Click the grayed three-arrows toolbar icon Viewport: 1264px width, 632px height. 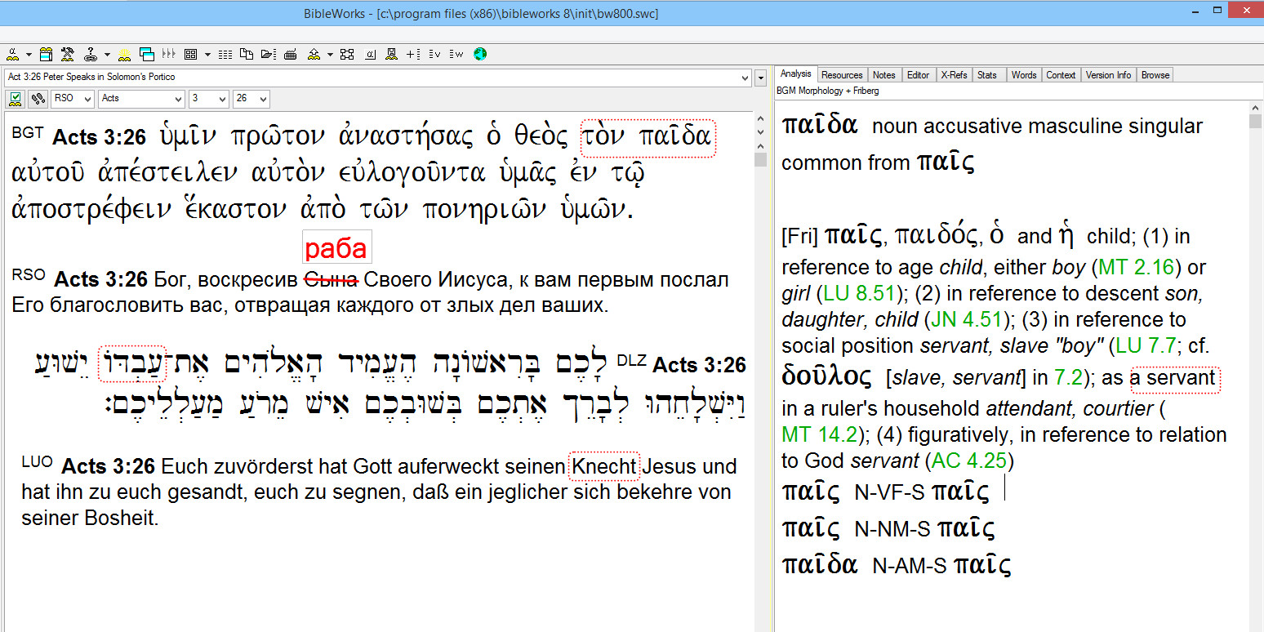[x=169, y=54]
